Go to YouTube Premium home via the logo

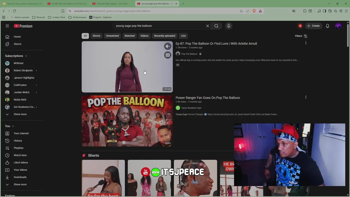pyautogui.click(x=23, y=26)
